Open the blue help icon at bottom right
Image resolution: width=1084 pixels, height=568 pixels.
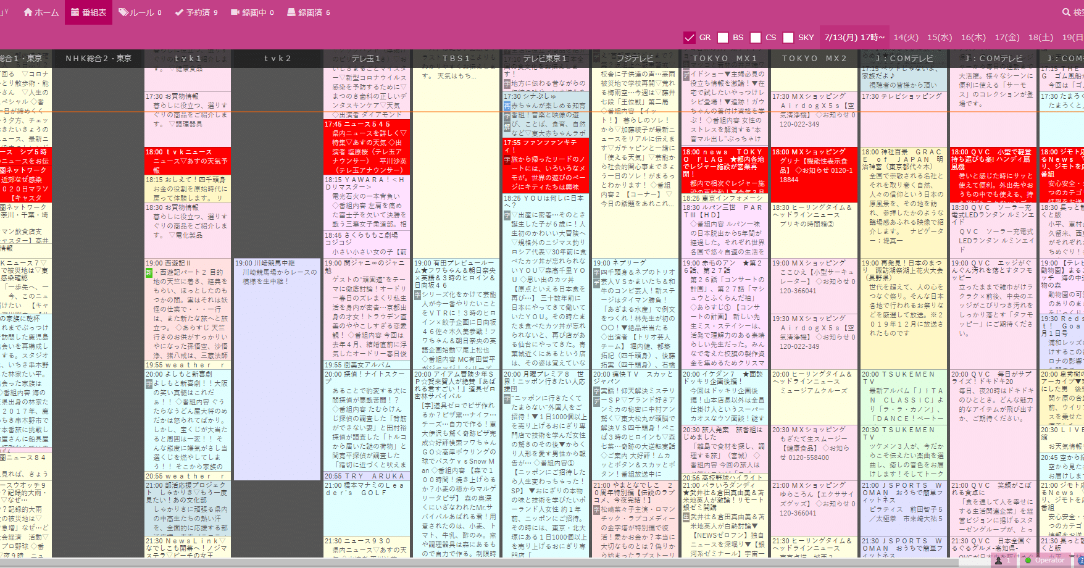[x=1081, y=561]
